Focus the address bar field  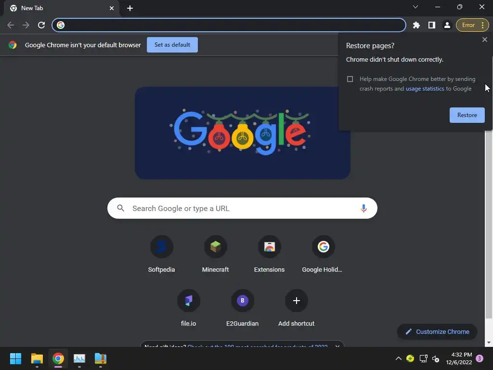click(x=229, y=25)
